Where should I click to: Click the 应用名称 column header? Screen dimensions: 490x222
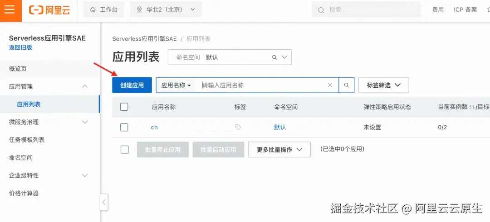tap(164, 107)
